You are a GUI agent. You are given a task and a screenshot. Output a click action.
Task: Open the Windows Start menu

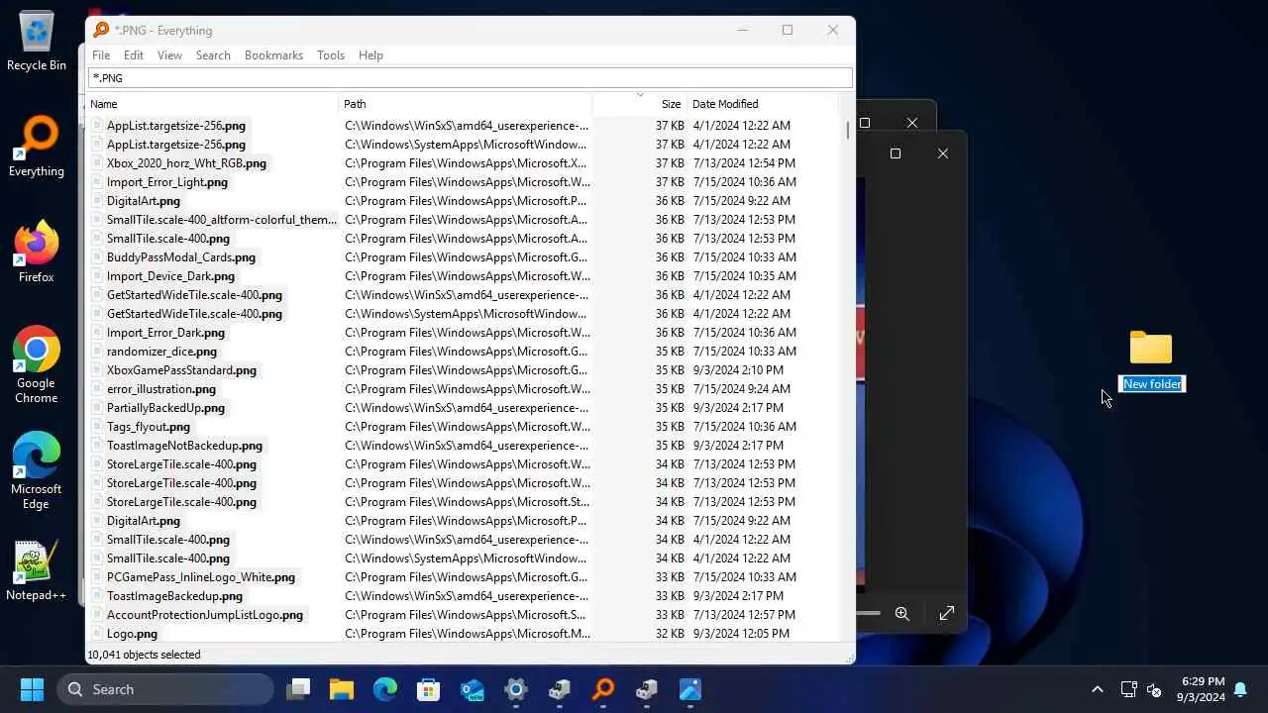tap(32, 689)
